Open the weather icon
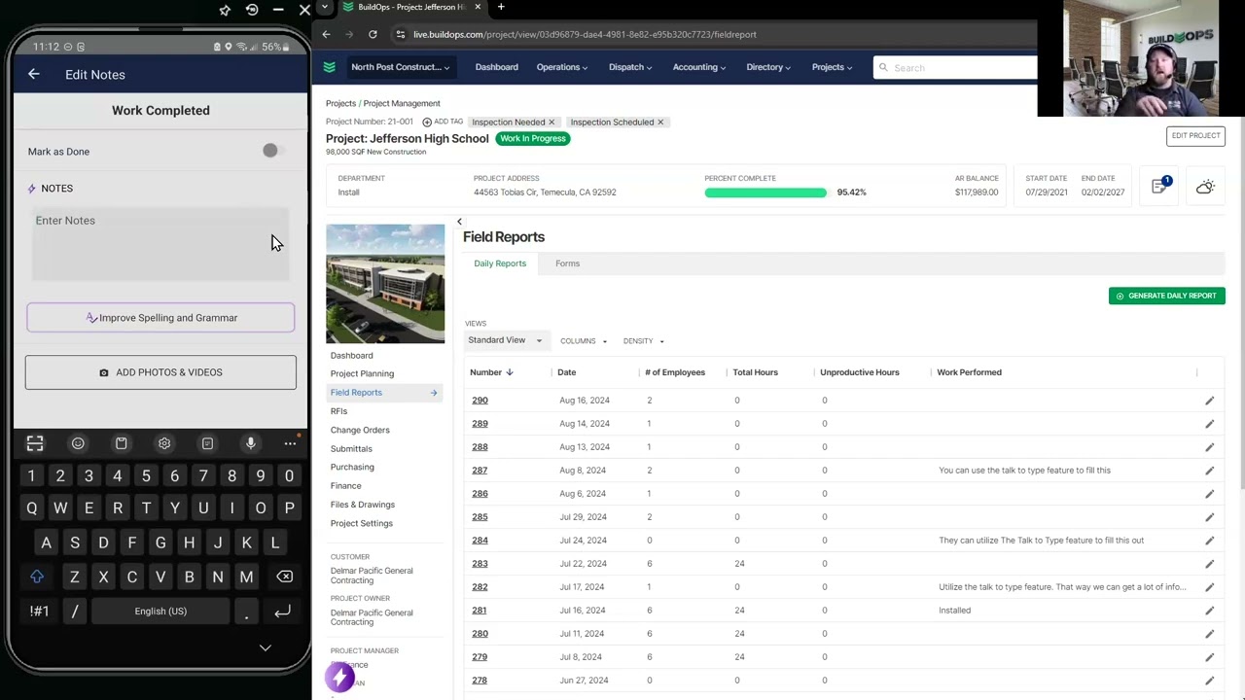 1205,187
